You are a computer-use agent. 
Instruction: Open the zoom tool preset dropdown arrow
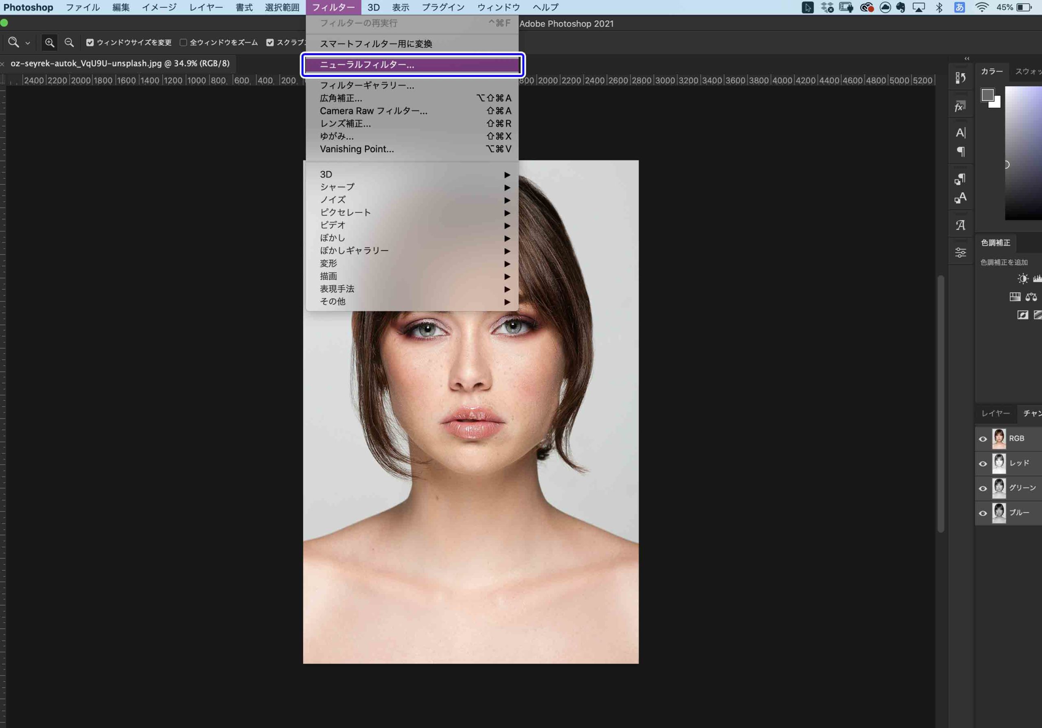pyautogui.click(x=28, y=43)
